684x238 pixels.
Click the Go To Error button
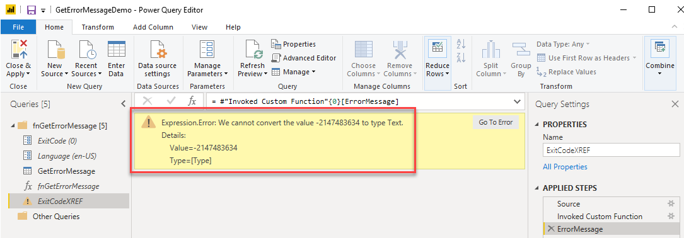[496, 123]
